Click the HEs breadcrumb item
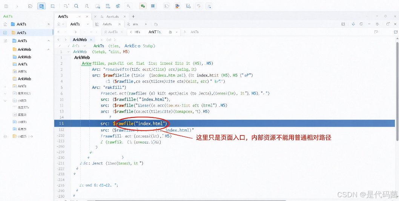The width and height of the screenshot is (399, 201). [137, 32]
